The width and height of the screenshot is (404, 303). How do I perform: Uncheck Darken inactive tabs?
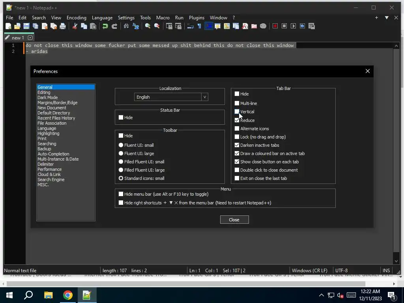pos(237,145)
